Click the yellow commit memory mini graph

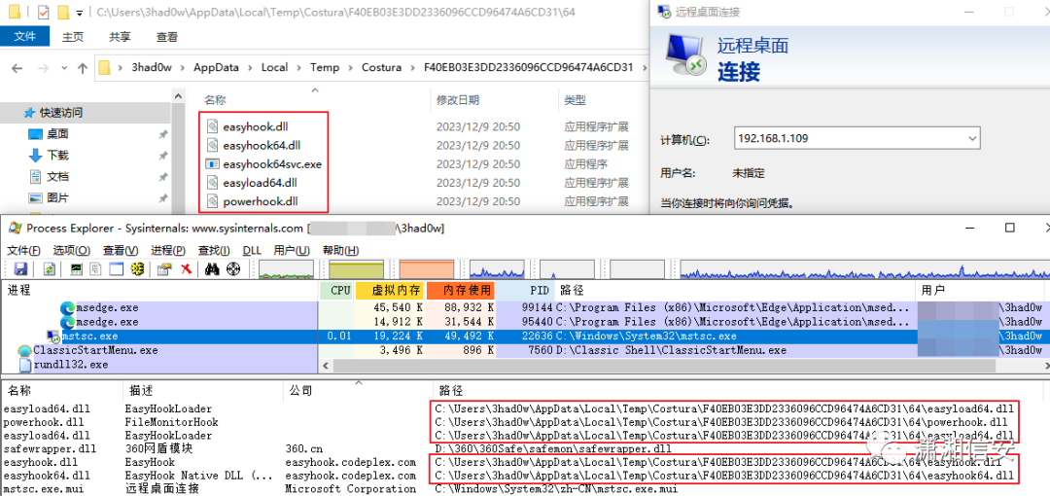(357, 269)
